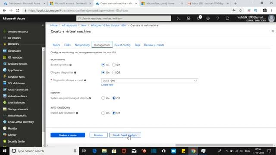Image resolution: width=276 pixels, height=155 pixels.
Task: Click the Previous button
Action: pos(99,135)
